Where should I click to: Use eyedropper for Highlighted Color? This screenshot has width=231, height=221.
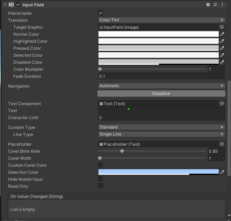[x=222, y=41]
